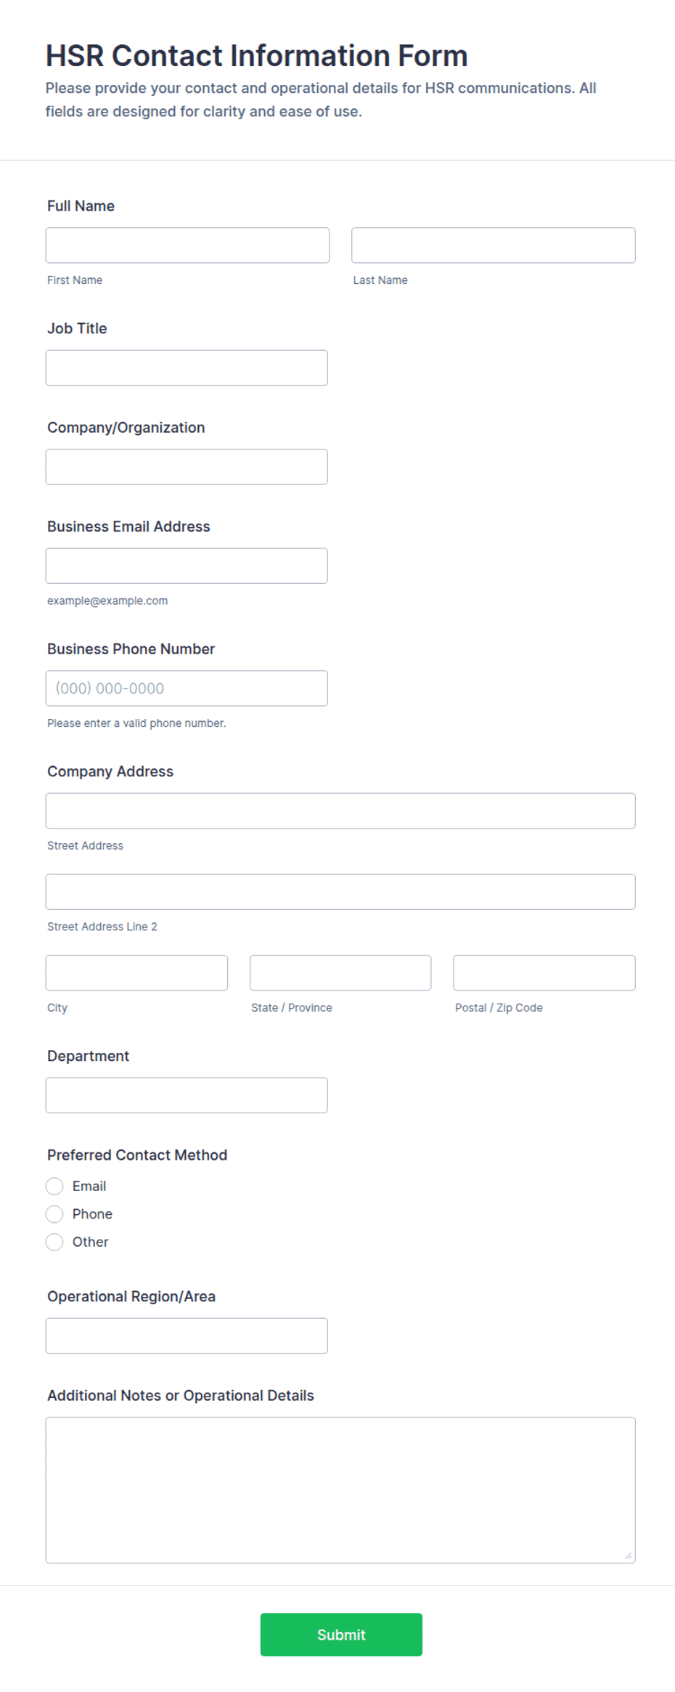Click the Company/Organization field
This screenshot has width=675, height=1692.
pos(187,467)
